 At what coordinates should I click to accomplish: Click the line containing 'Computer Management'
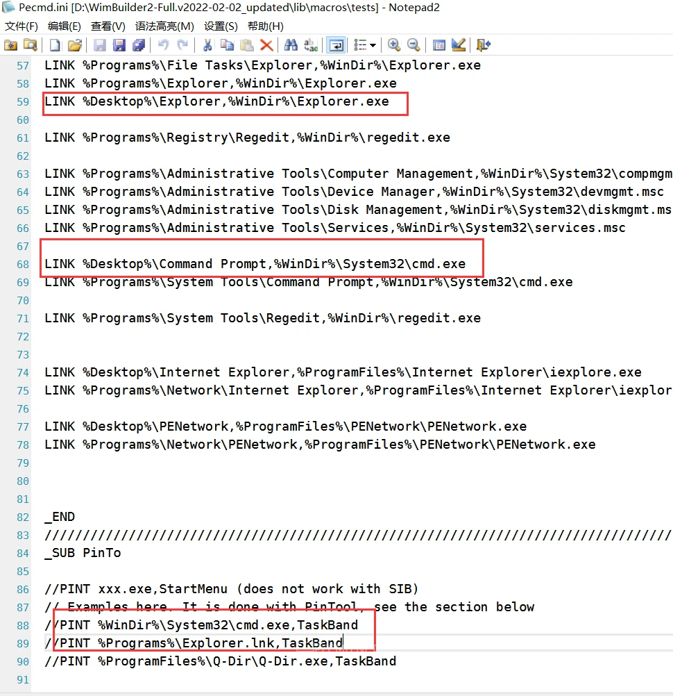pos(358,174)
